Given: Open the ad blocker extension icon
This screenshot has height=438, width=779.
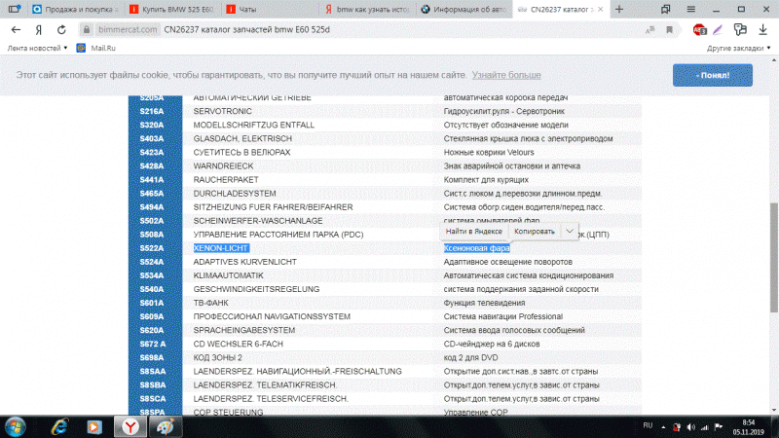Looking at the screenshot, I should point(699,30).
